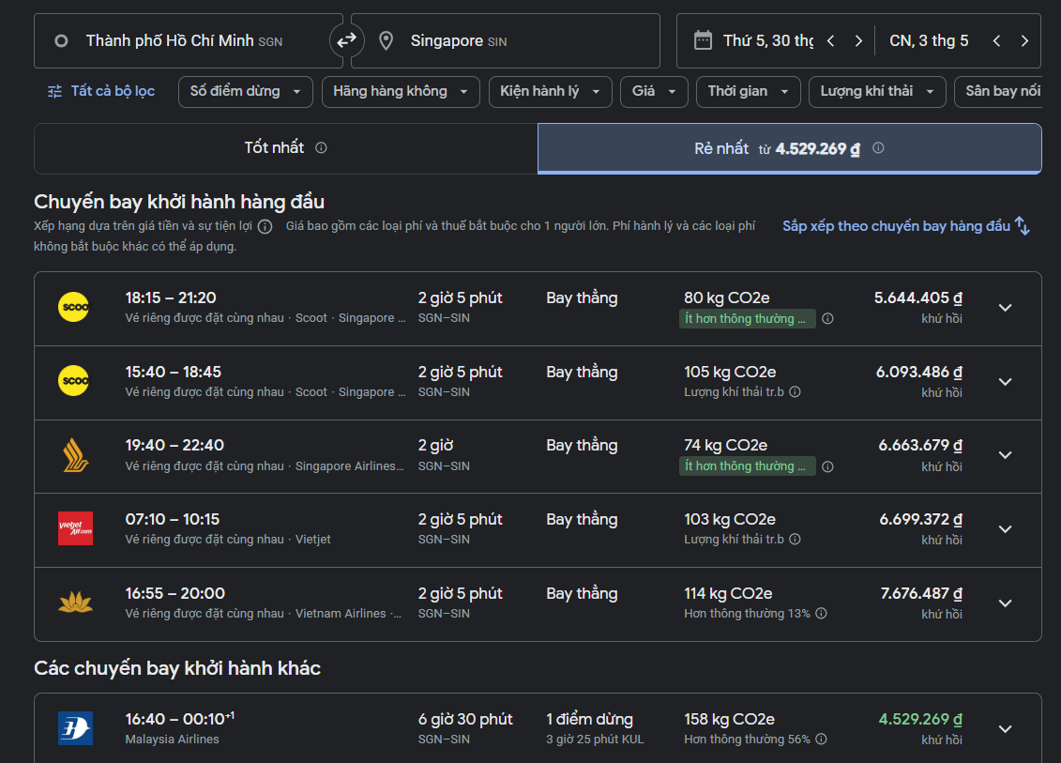Expand the Scoot 18:15 flight details
1061x763 pixels.
tap(1005, 308)
